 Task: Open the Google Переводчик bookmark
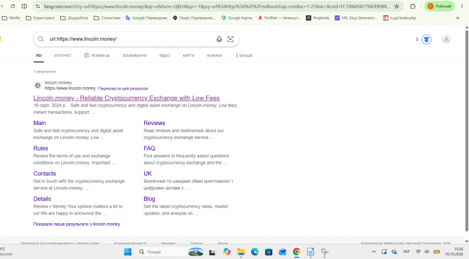point(147,18)
